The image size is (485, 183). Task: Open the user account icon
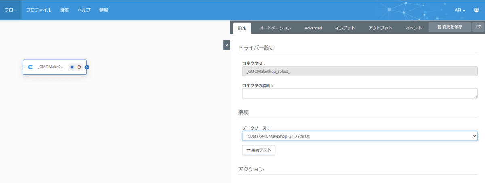pyautogui.click(x=477, y=10)
